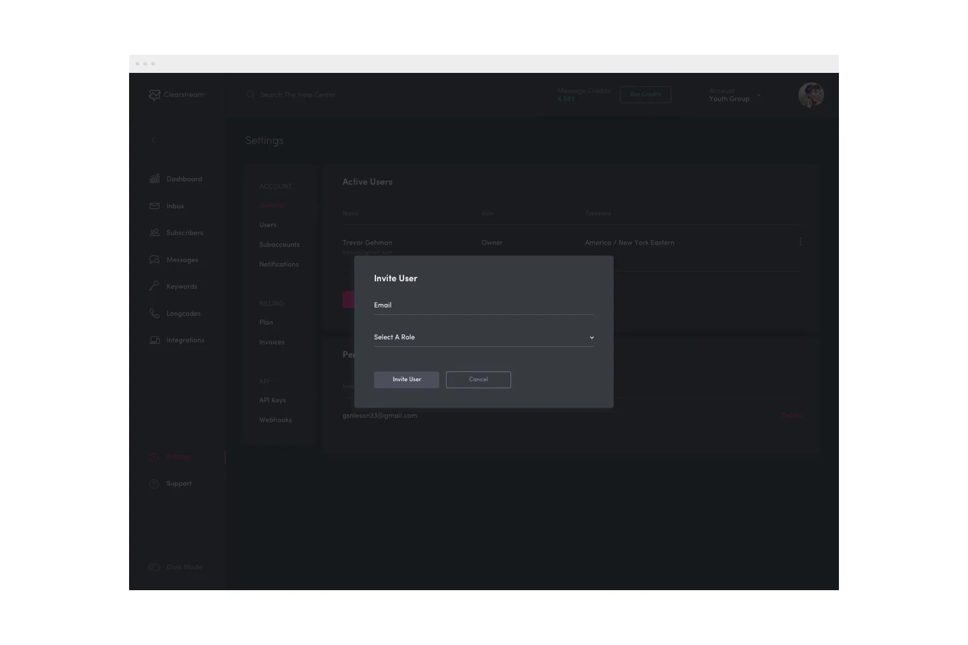Click the Invite User button in dialog
The height and width of the screenshot is (645, 968).
click(x=407, y=380)
